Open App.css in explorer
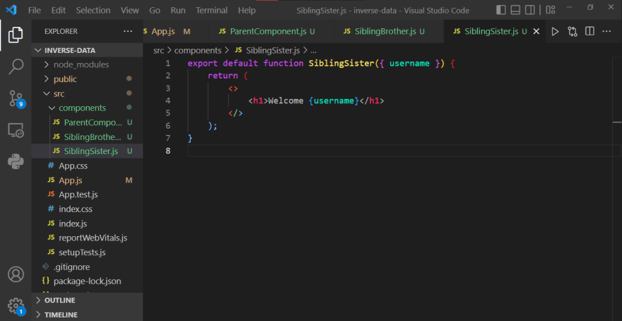The height and width of the screenshot is (321, 622). [87, 166]
